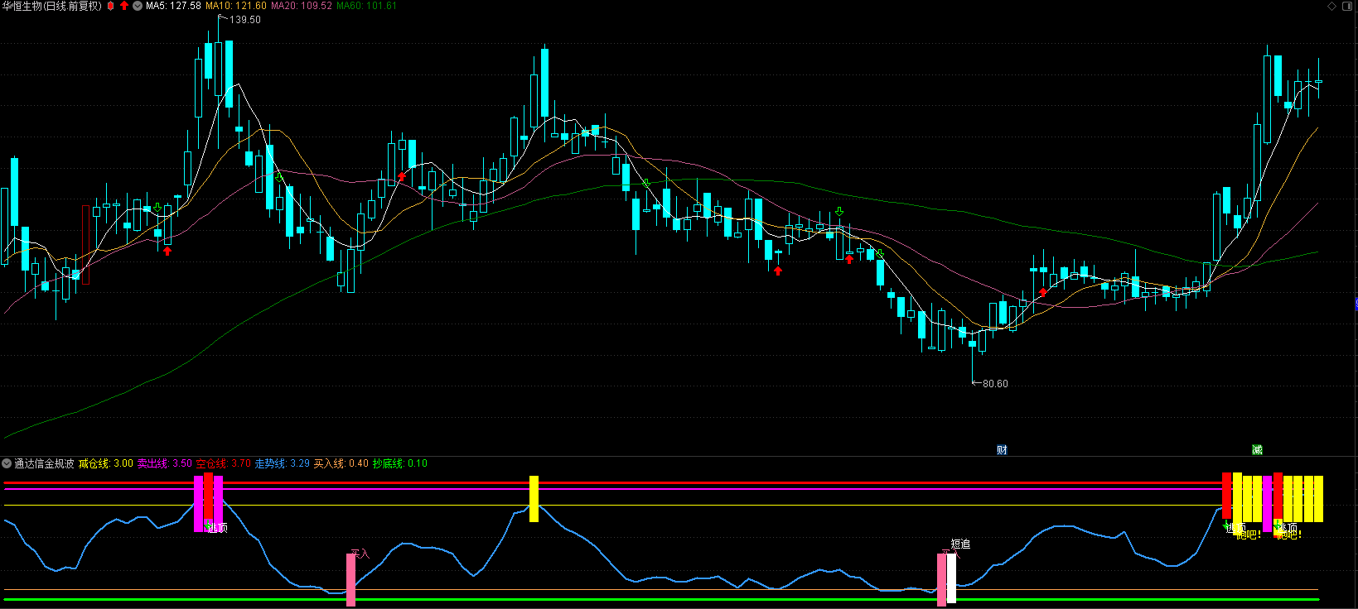Expand the main chart indicator dropdown arrow
Viewport: 1358px width, 609px height.
[x=138, y=6]
